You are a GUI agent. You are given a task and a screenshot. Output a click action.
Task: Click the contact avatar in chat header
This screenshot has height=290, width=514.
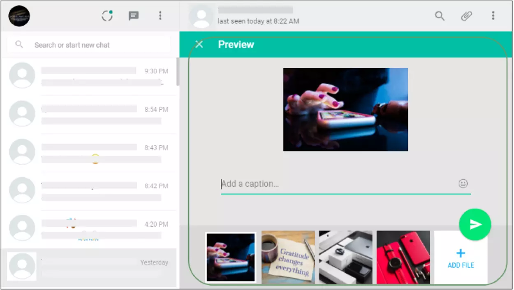pos(201,17)
